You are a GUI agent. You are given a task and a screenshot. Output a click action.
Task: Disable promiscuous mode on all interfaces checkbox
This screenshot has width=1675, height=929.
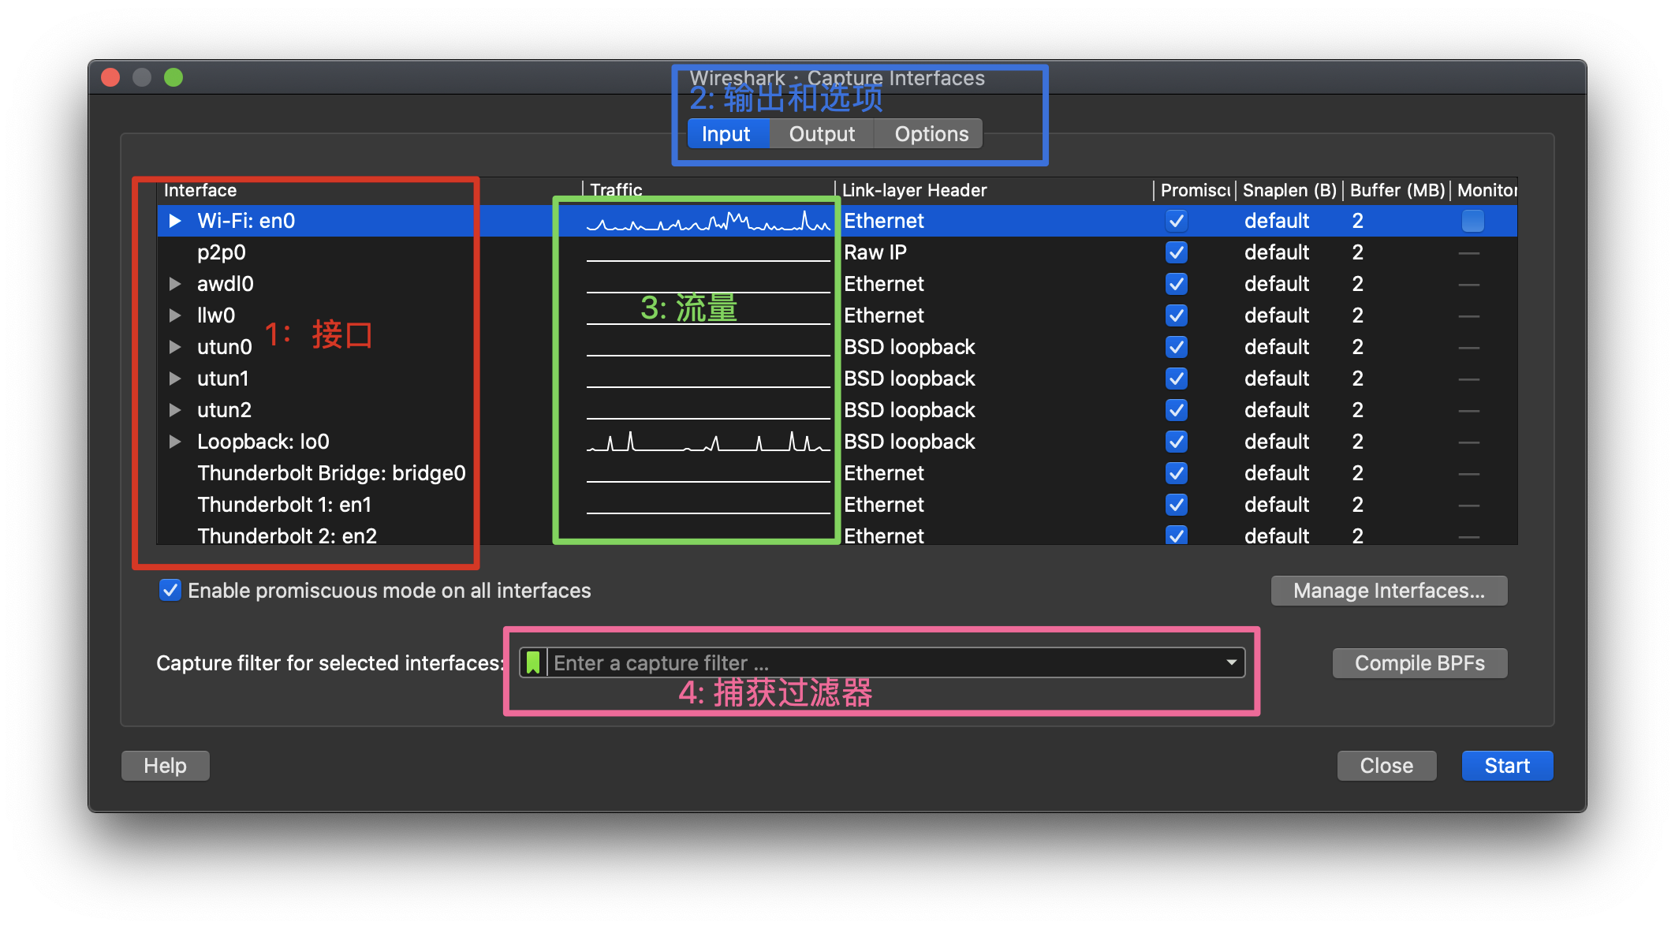point(170,591)
